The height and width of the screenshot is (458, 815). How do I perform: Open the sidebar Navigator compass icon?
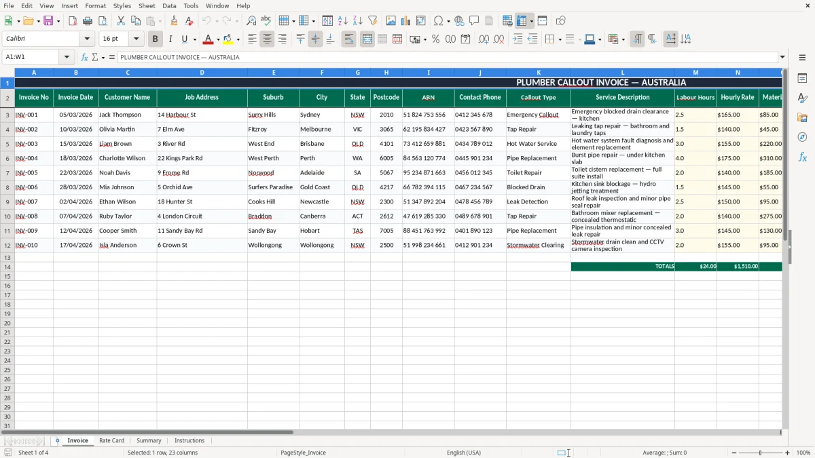pyautogui.click(x=802, y=138)
